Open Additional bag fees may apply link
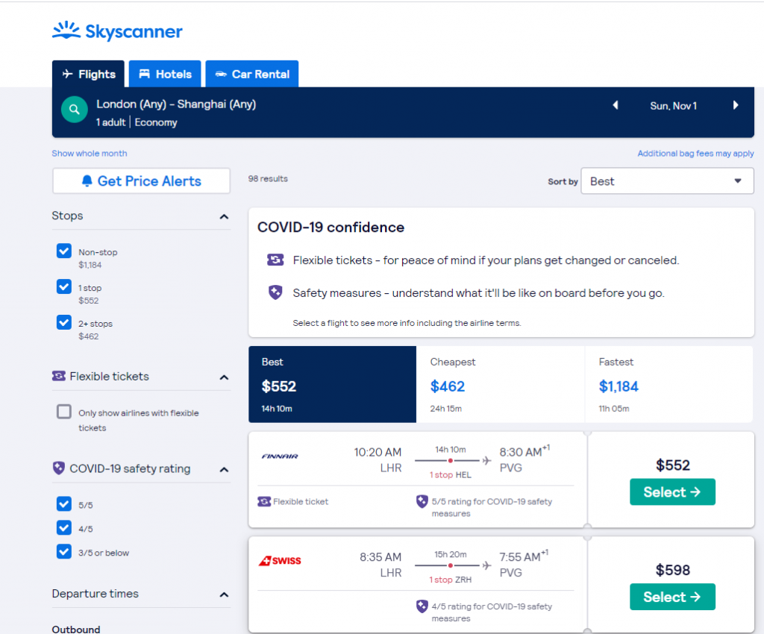 pos(695,154)
